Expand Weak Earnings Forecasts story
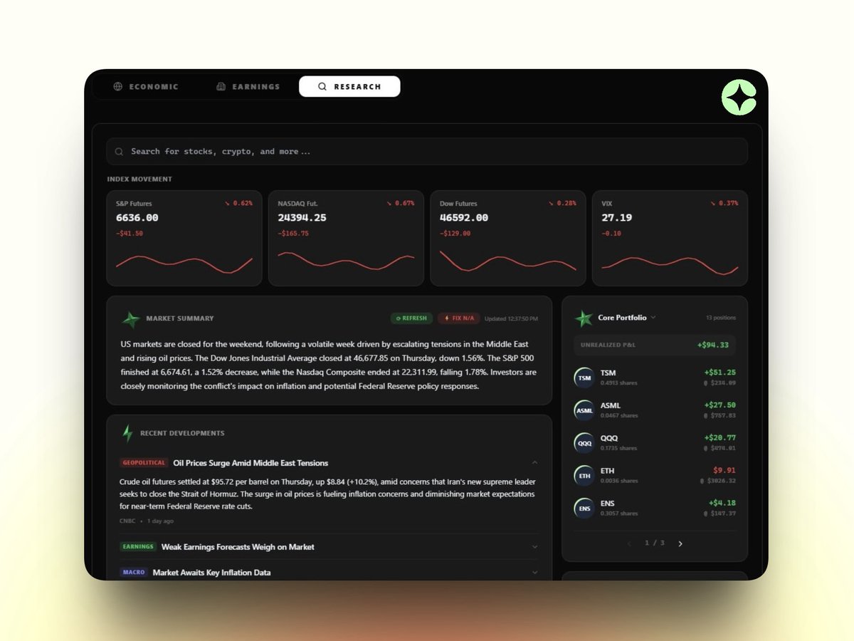This screenshot has width=854, height=641. (x=534, y=547)
